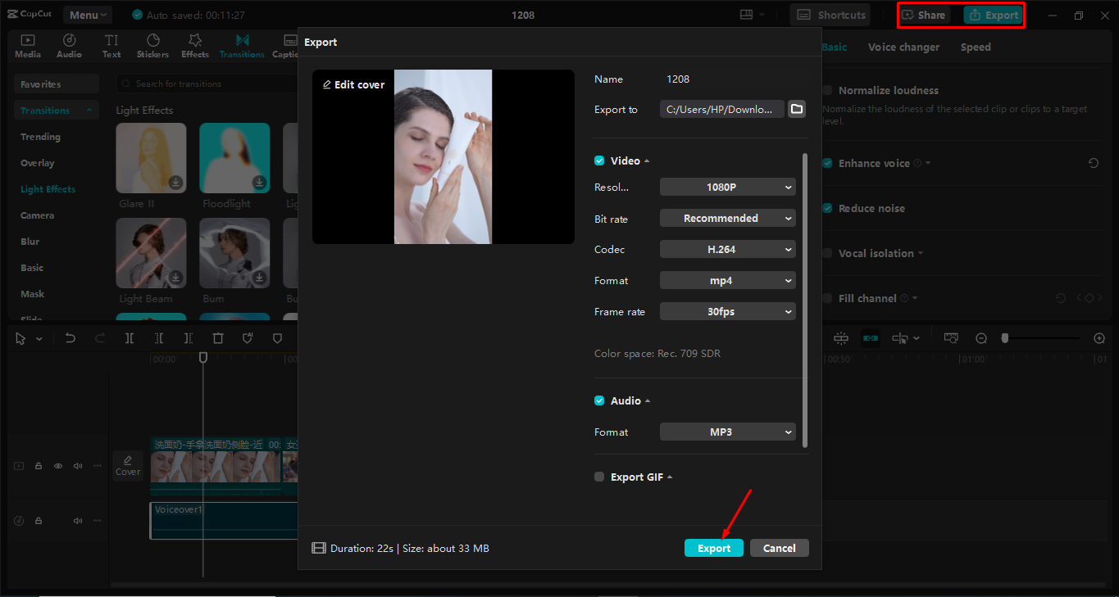Select the Floodlight transition thumbnail
This screenshot has width=1119, height=597.
(x=234, y=157)
